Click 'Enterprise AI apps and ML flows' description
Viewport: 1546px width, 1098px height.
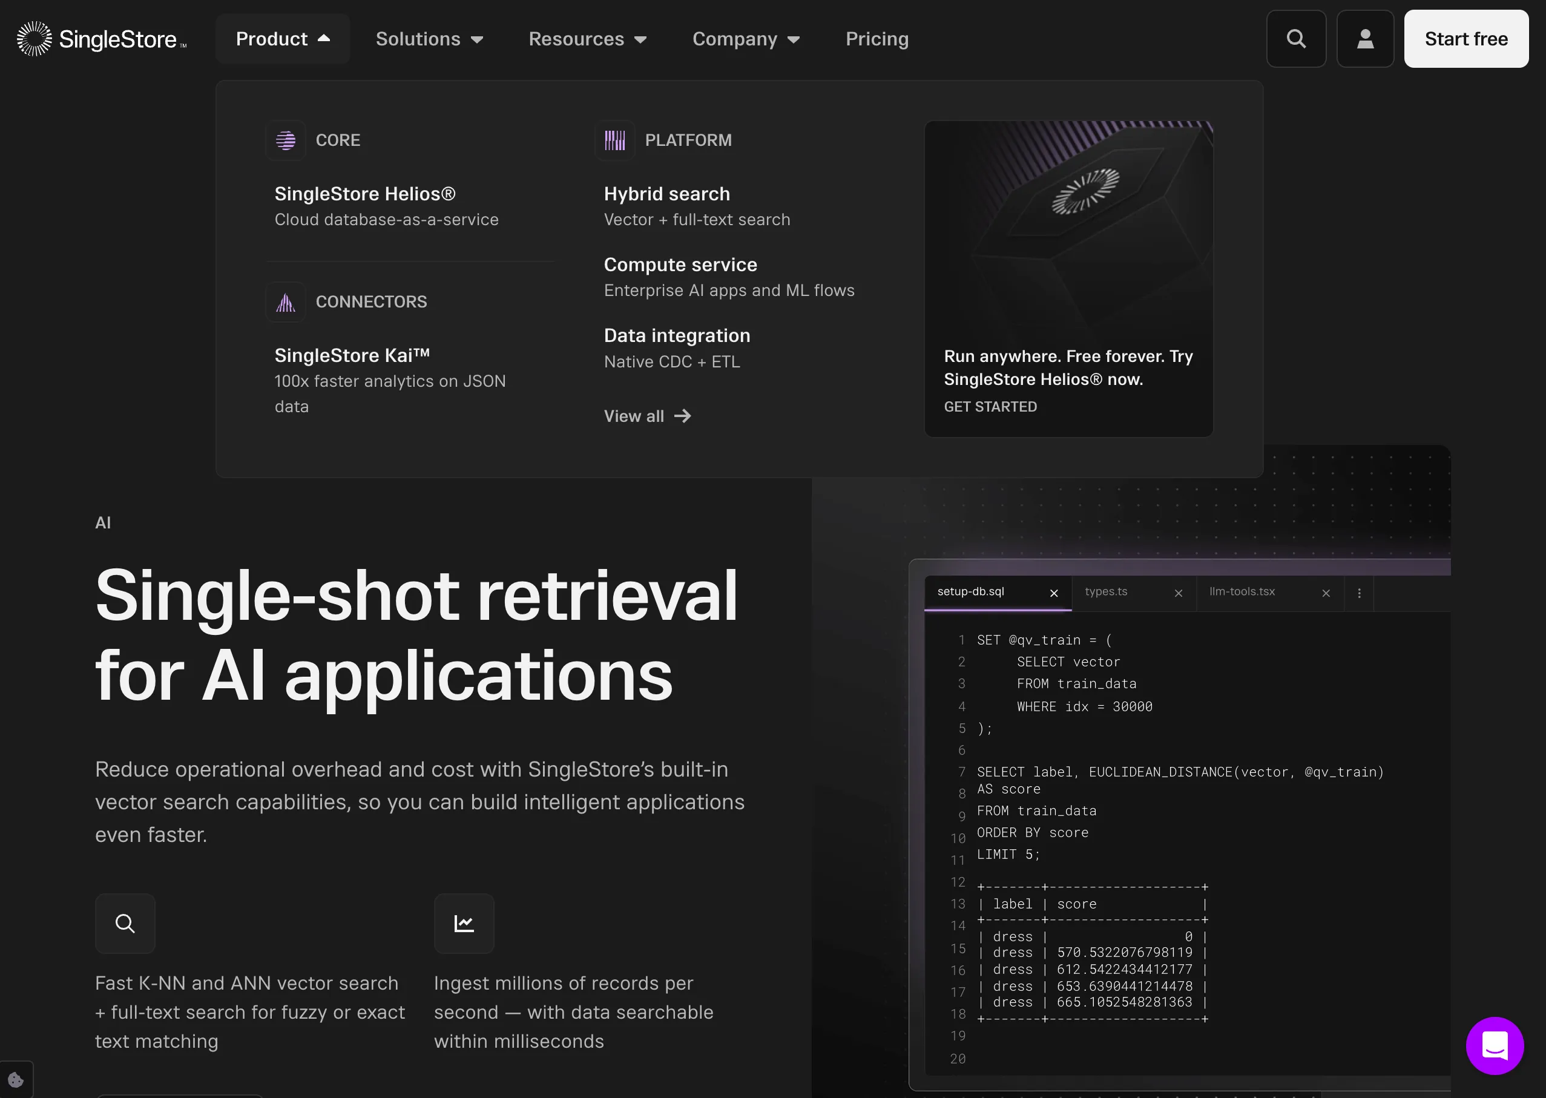click(x=729, y=291)
